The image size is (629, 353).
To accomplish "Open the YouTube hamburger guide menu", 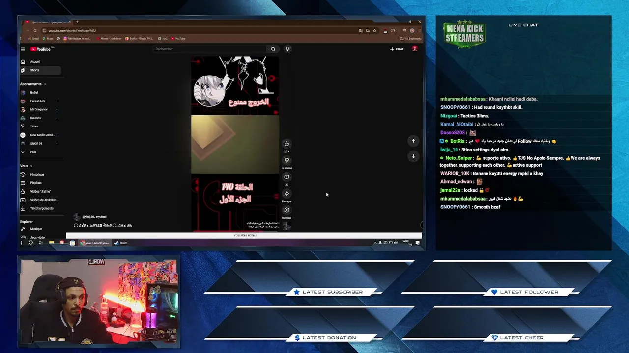I will [23, 49].
